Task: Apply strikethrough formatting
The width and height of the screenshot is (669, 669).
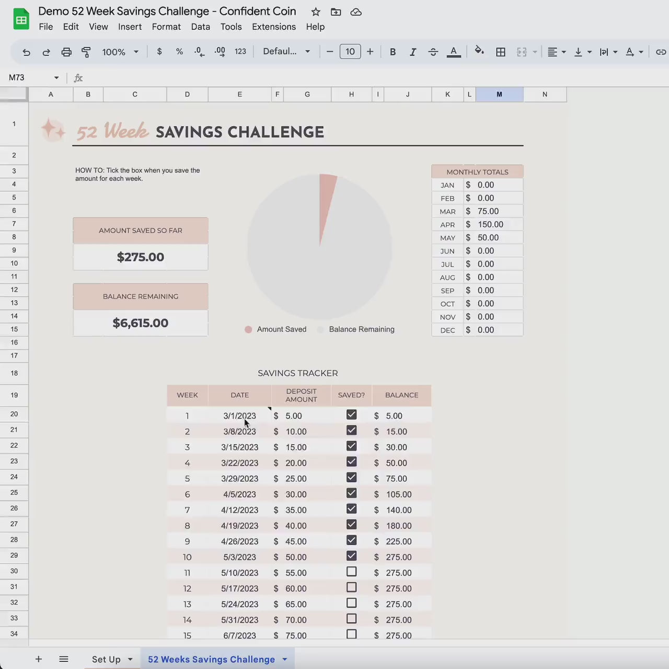Action: (433, 52)
